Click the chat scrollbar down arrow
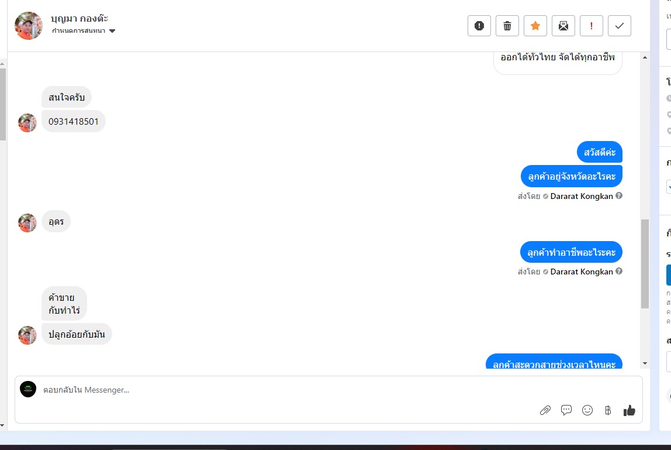 [x=645, y=363]
